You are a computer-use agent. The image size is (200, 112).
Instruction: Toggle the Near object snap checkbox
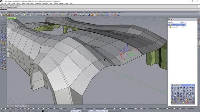(6, 108)
